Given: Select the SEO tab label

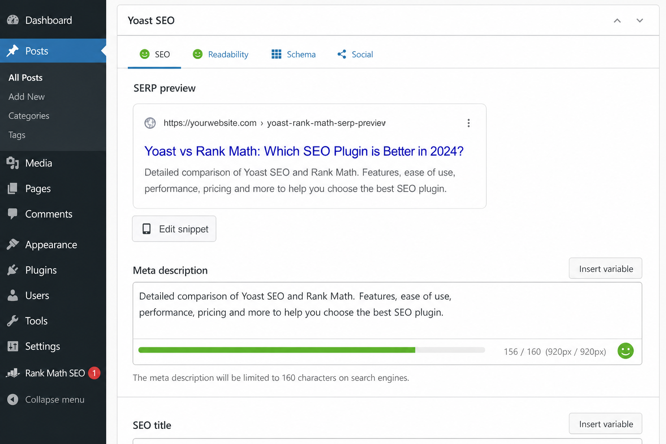Looking at the screenshot, I should tap(163, 54).
